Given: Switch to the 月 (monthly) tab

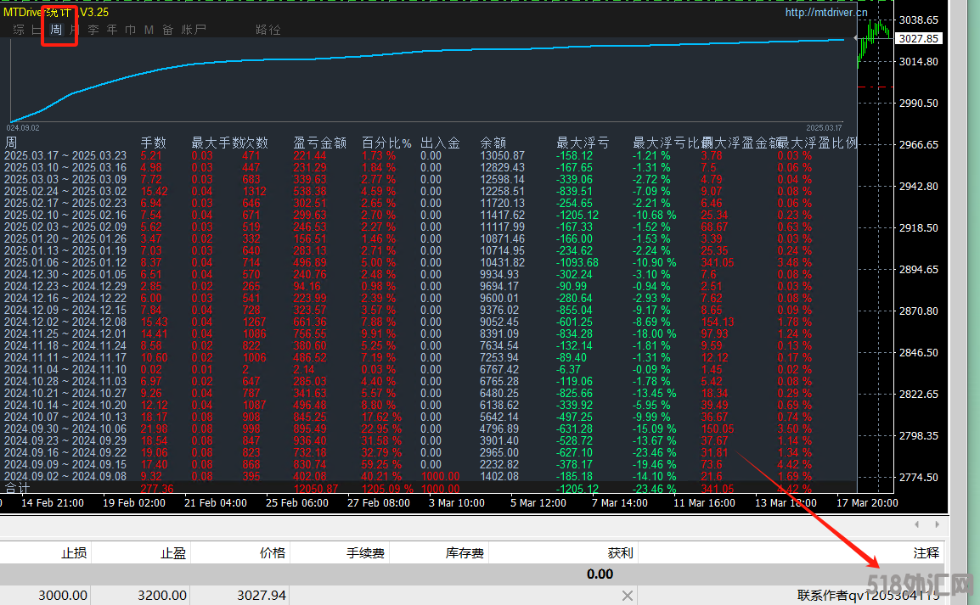Looking at the screenshot, I should tap(76, 30).
